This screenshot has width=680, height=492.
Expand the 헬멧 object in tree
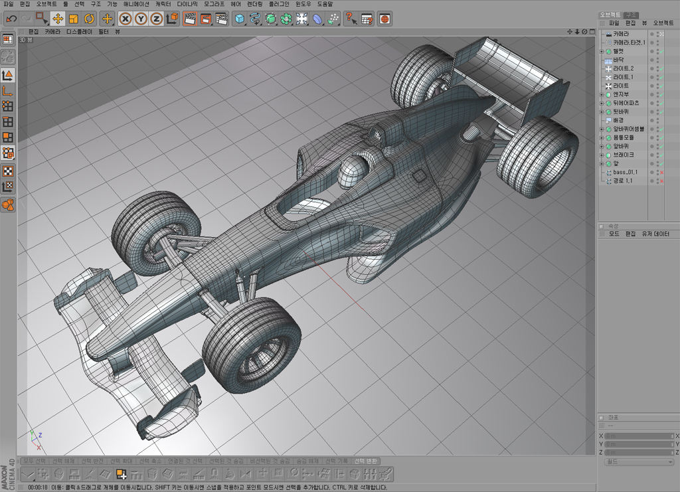[602, 52]
